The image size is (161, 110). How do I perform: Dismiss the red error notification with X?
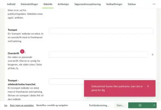148,86
